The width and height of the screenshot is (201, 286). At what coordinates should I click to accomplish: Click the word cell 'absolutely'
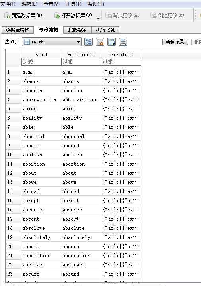41,237
